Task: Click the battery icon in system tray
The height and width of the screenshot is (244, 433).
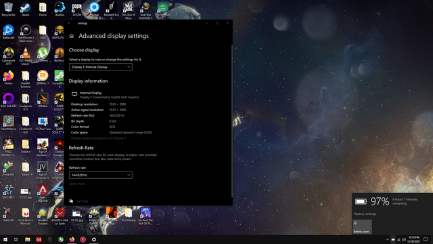Action: point(393,239)
